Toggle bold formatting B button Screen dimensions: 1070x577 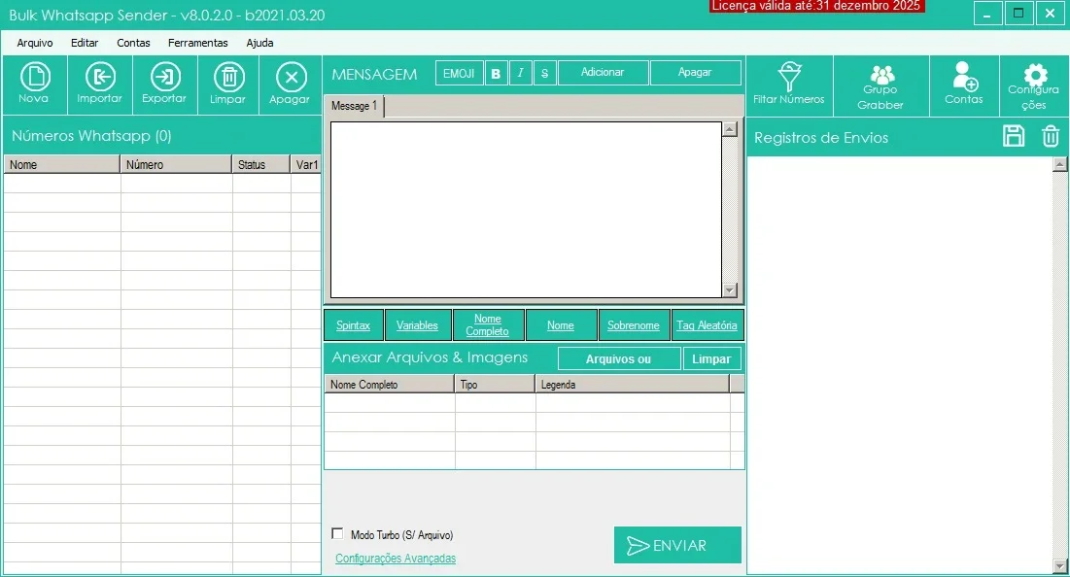[496, 73]
